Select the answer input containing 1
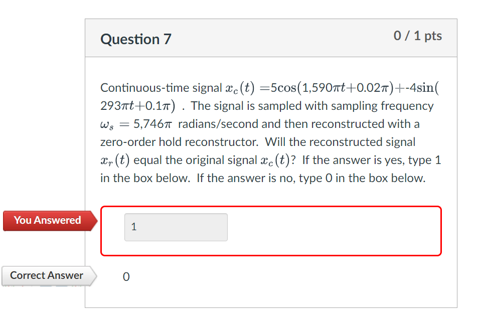The image size is (478, 317). [176, 227]
